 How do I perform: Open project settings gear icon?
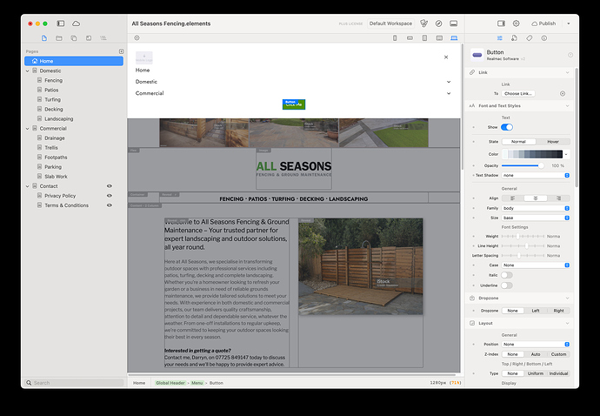[517, 23]
